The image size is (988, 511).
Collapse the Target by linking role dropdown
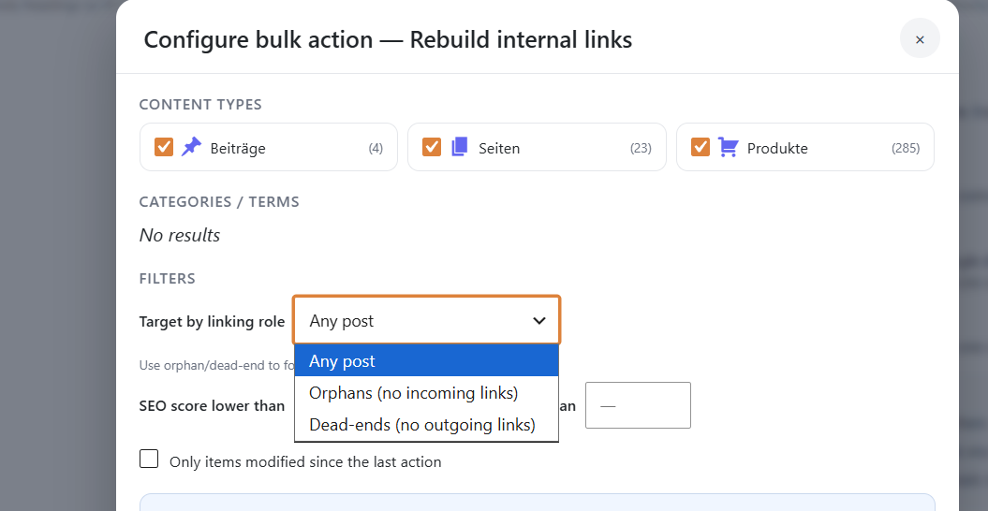click(427, 321)
